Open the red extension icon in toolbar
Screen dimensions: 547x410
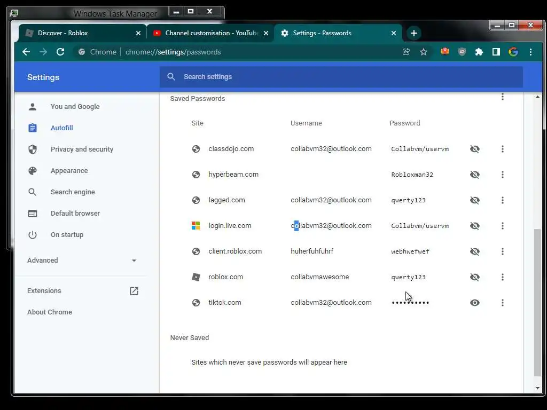(445, 52)
